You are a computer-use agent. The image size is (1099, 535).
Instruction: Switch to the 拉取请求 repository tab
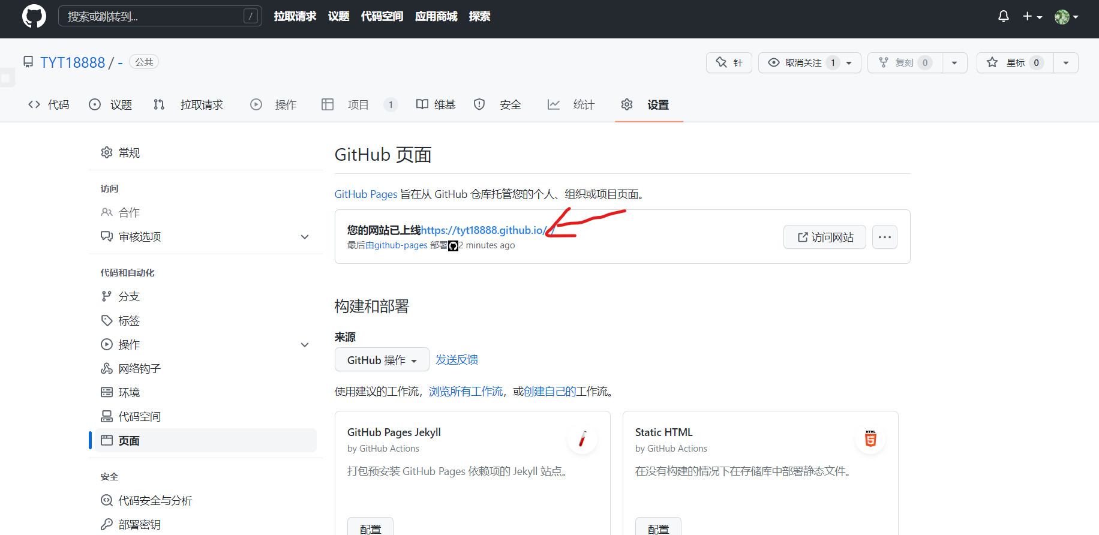188,105
